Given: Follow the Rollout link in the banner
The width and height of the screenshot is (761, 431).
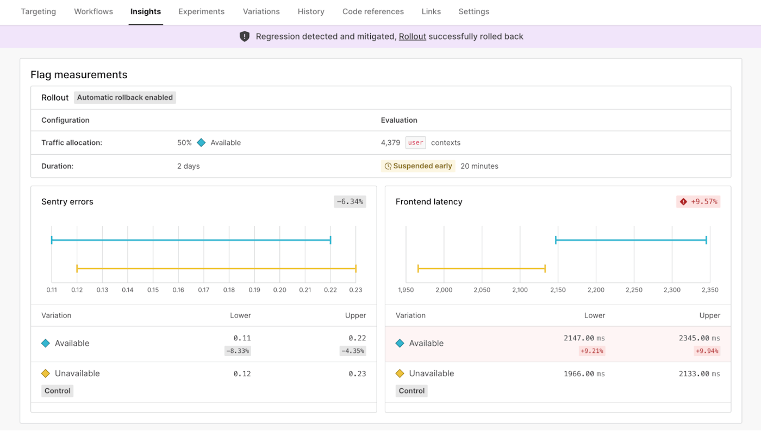Looking at the screenshot, I should pos(412,36).
